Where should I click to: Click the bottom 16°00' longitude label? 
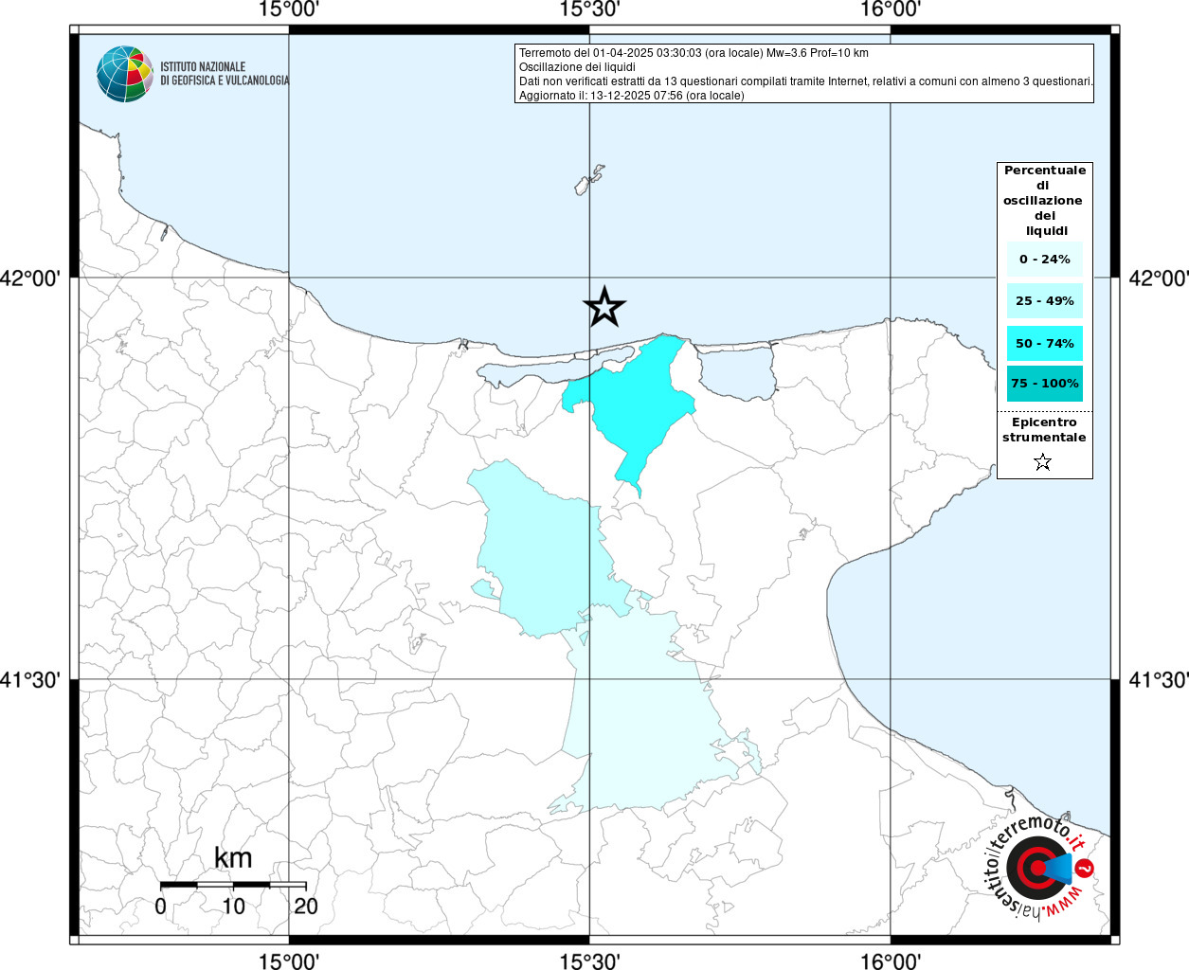tap(891, 961)
